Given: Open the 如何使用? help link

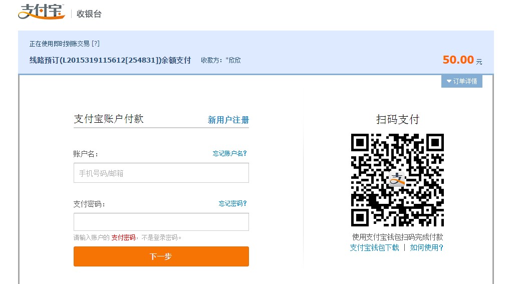Looking at the screenshot, I should click(427, 247).
